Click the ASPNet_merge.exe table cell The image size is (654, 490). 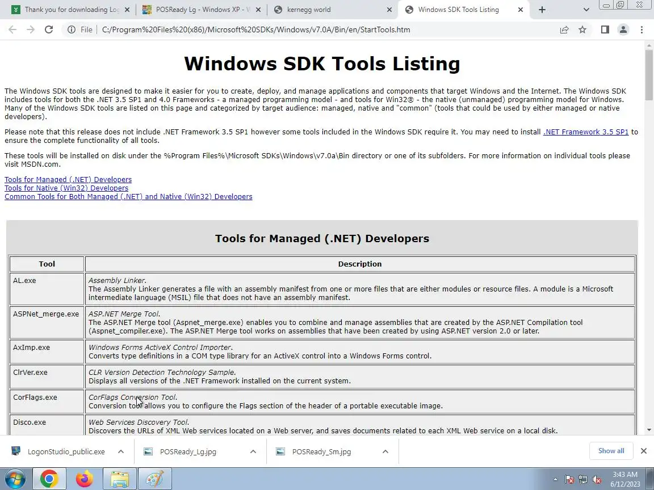coord(47,322)
